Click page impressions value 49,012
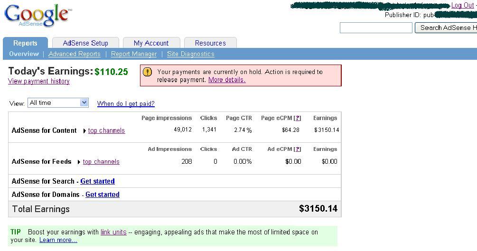Screen dimensions: 477x251 (x=183, y=130)
